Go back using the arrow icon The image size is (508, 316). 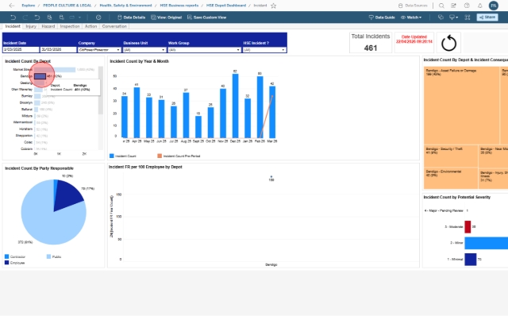(12, 6)
